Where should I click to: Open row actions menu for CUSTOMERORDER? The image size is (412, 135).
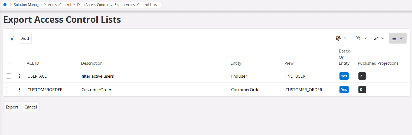tap(19, 90)
